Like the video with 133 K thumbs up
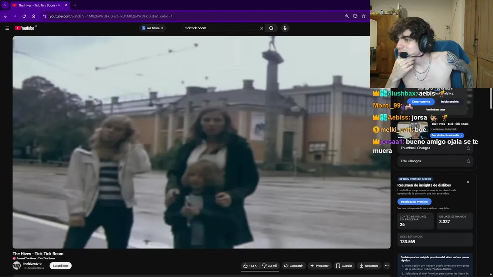This screenshot has width=493, height=277. (250, 265)
